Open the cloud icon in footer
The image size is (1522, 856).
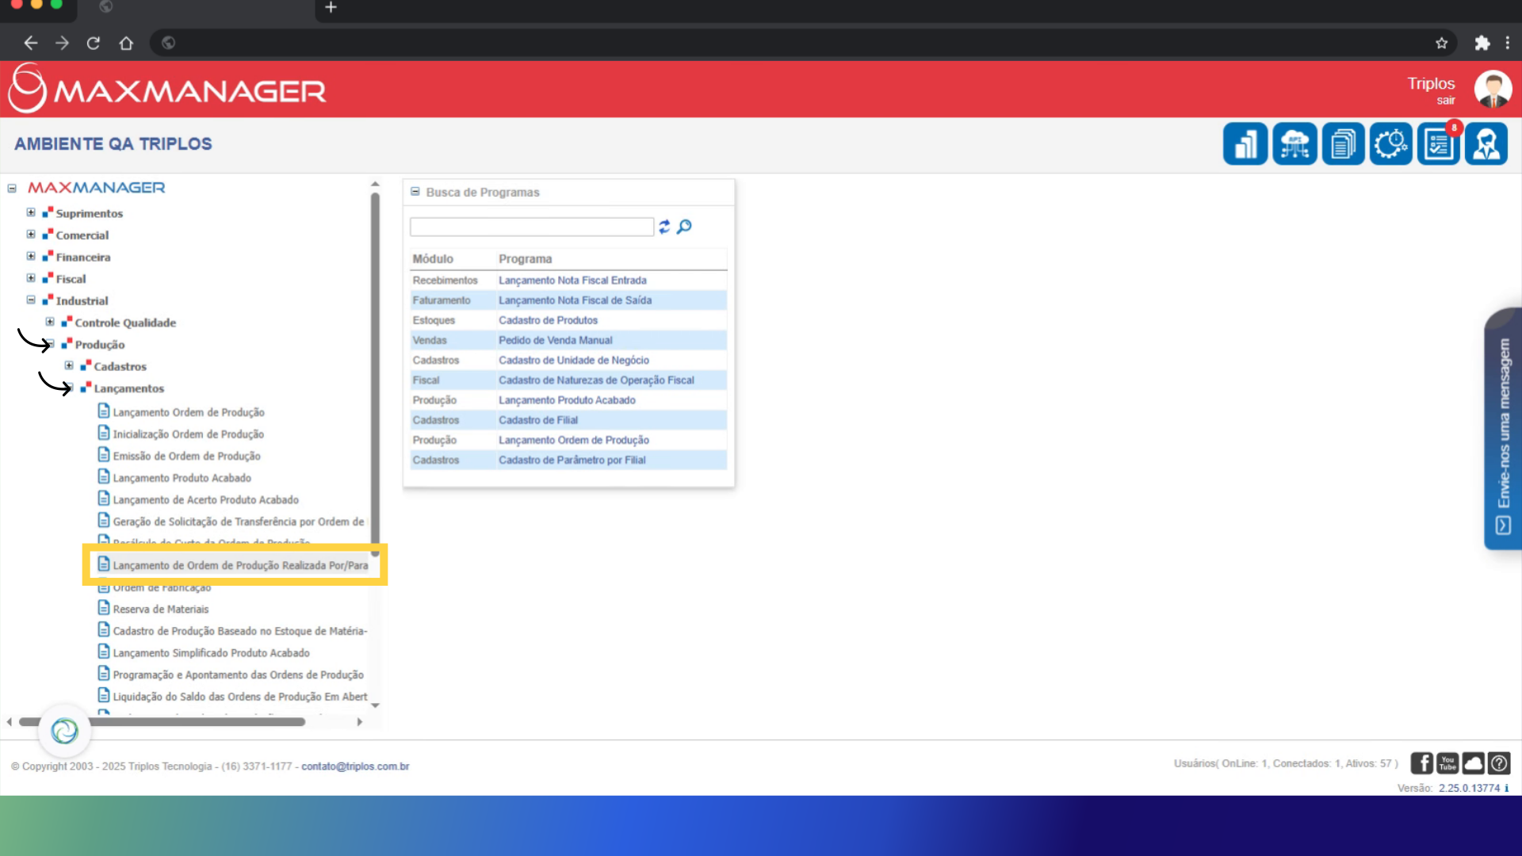[1474, 763]
